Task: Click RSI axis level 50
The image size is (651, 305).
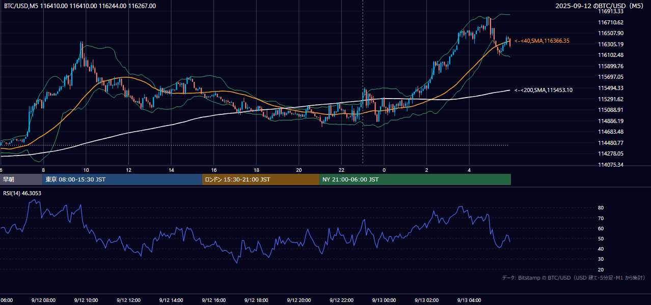Action: pyautogui.click(x=601, y=238)
